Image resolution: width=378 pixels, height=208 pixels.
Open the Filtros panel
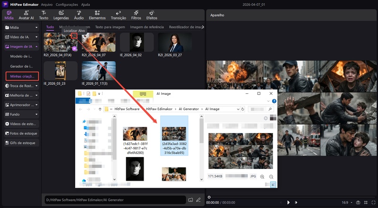[x=136, y=15]
